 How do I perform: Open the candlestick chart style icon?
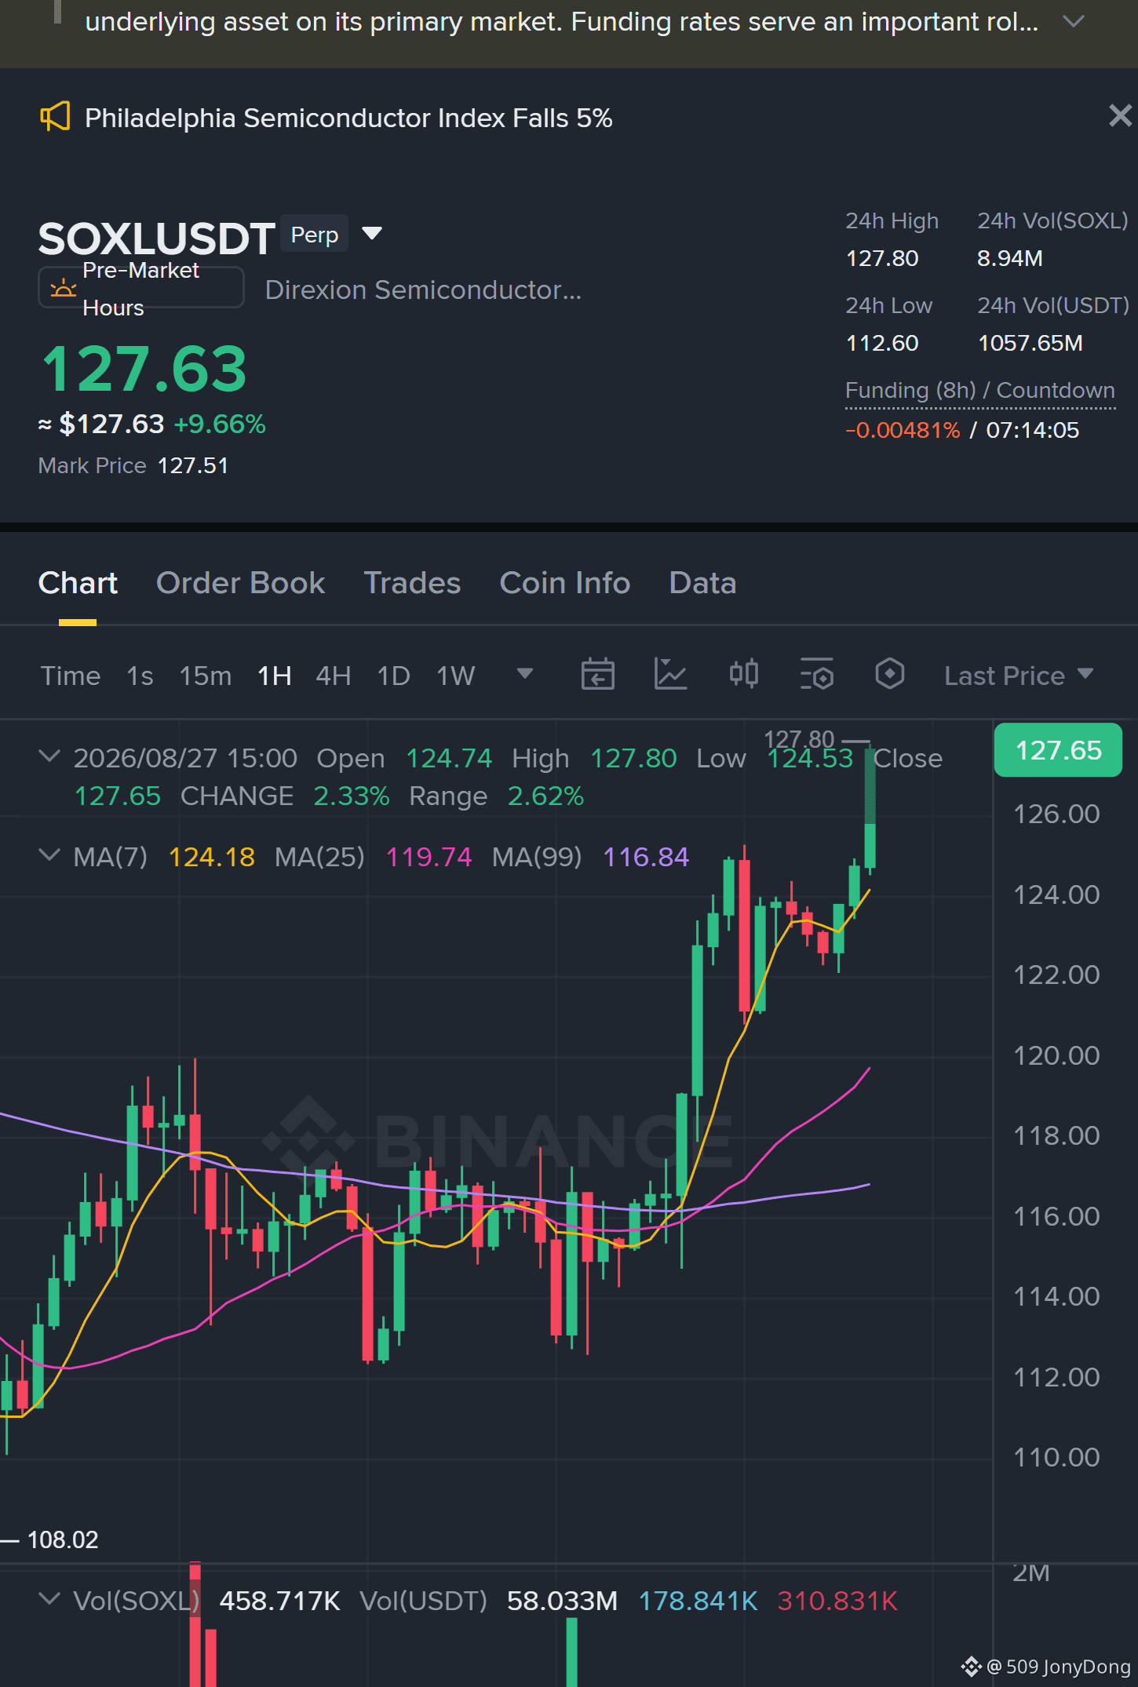pyautogui.click(x=743, y=674)
